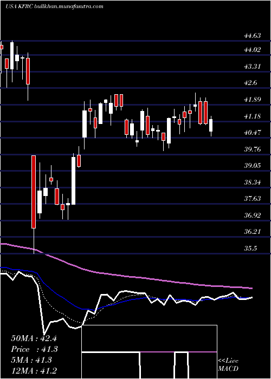The width and height of the screenshot is (271, 379).
Task: Select the 44.02 price axis label
Action: [253, 50]
